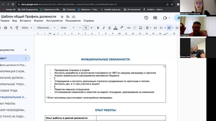Image resolution: width=216 pixels, height=121 pixels.
Task: Toggle underline formatting
Action: tap(109, 28)
